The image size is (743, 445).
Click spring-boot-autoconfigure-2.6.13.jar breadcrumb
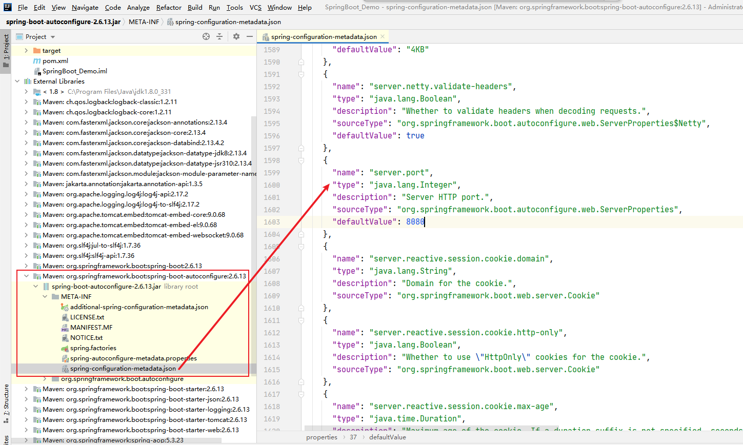(x=64, y=22)
